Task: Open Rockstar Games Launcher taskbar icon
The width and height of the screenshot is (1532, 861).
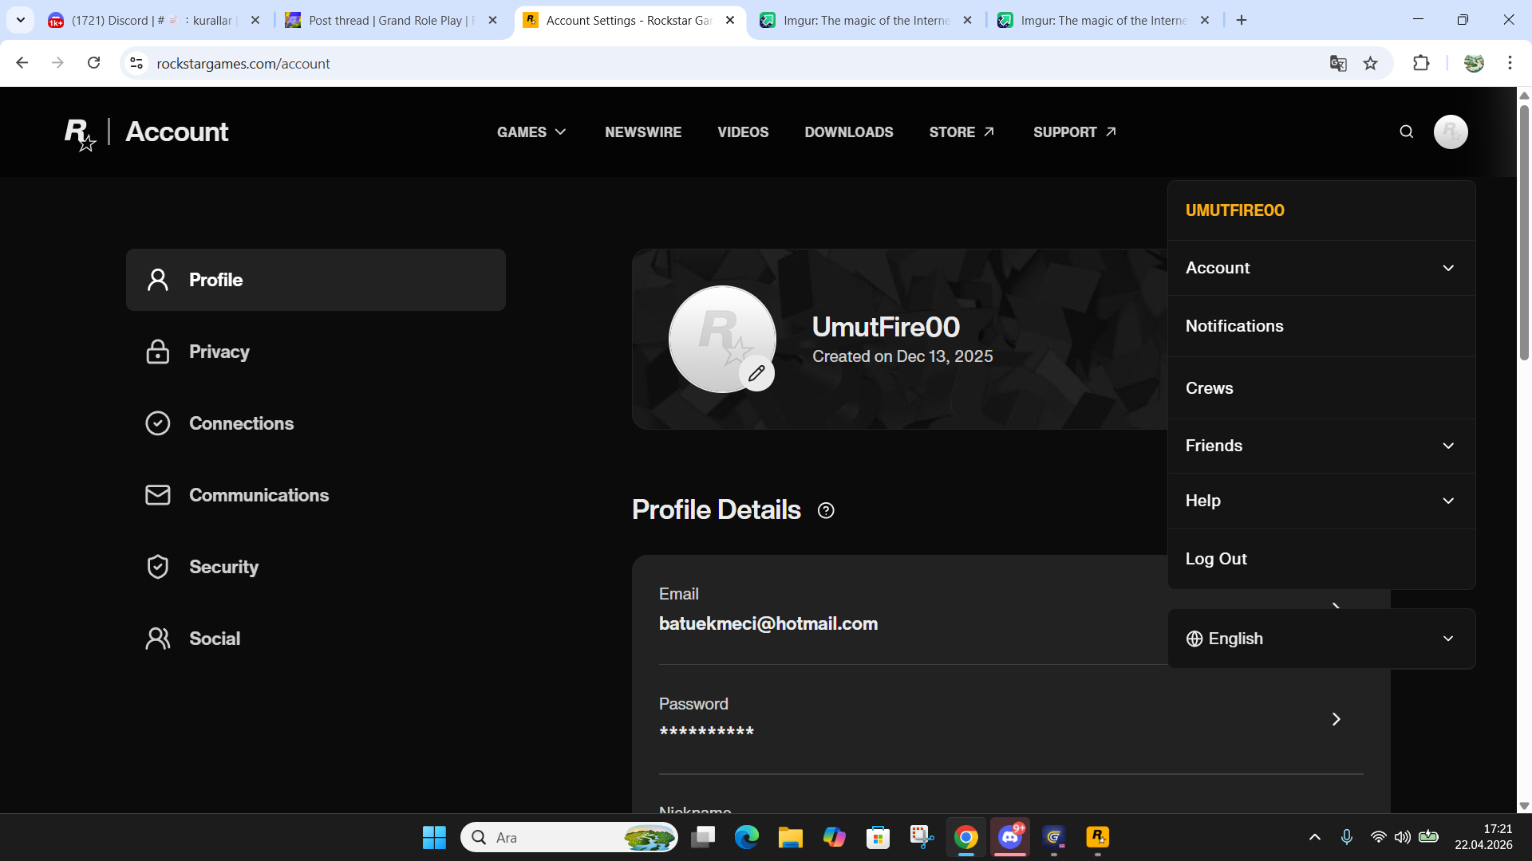Action: pos(1098,837)
